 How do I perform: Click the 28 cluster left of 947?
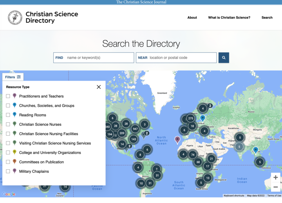click(126, 123)
